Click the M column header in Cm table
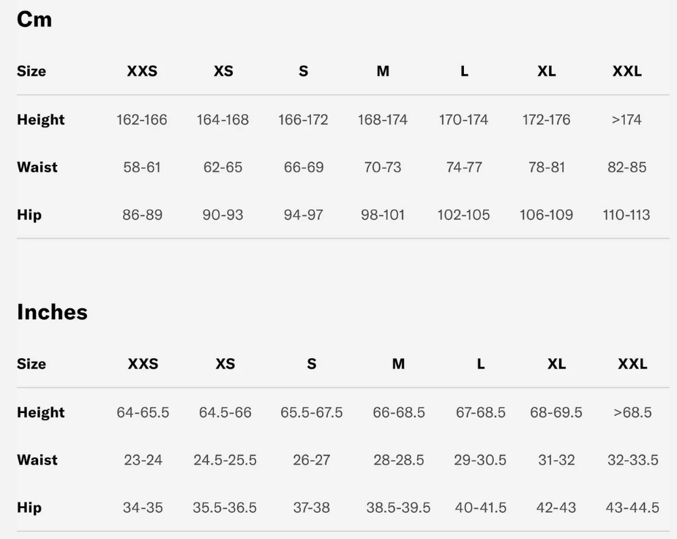The height and width of the screenshot is (539, 677). [x=383, y=72]
